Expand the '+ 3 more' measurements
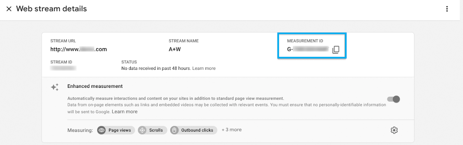Viewport: 463px width, 145px height. (231, 130)
